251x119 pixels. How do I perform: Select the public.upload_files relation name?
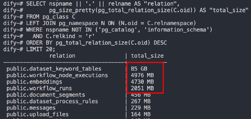coord(38,115)
